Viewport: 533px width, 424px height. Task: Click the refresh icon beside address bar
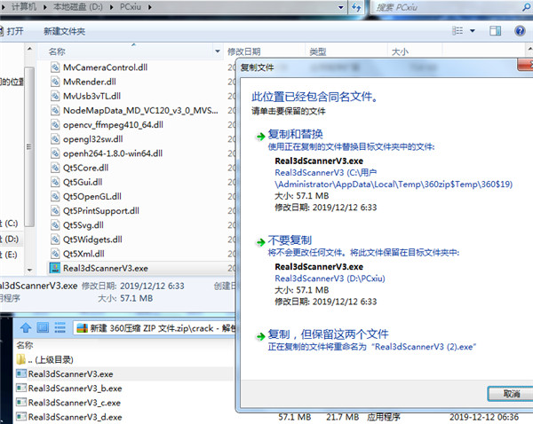(x=356, y=7)
